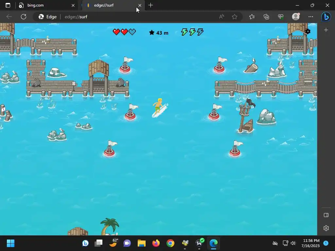The image size is (335, 251).
Task: Open Bing chat sidebar button
Action: 326,17
